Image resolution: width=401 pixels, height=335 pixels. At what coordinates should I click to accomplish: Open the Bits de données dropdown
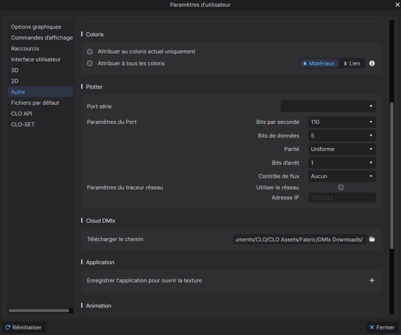(x=342, y=136)
